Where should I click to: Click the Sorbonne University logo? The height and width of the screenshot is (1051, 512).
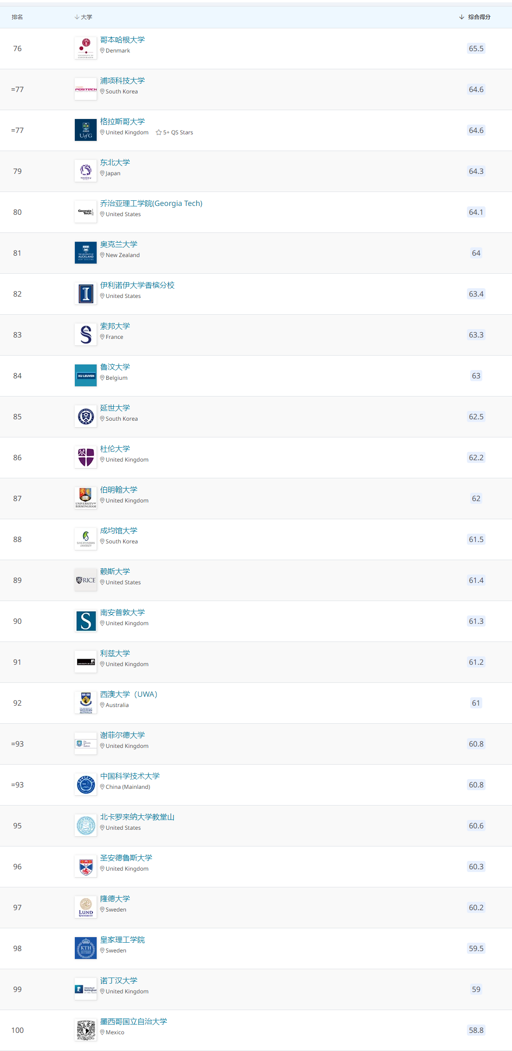(x=85, y=335)
